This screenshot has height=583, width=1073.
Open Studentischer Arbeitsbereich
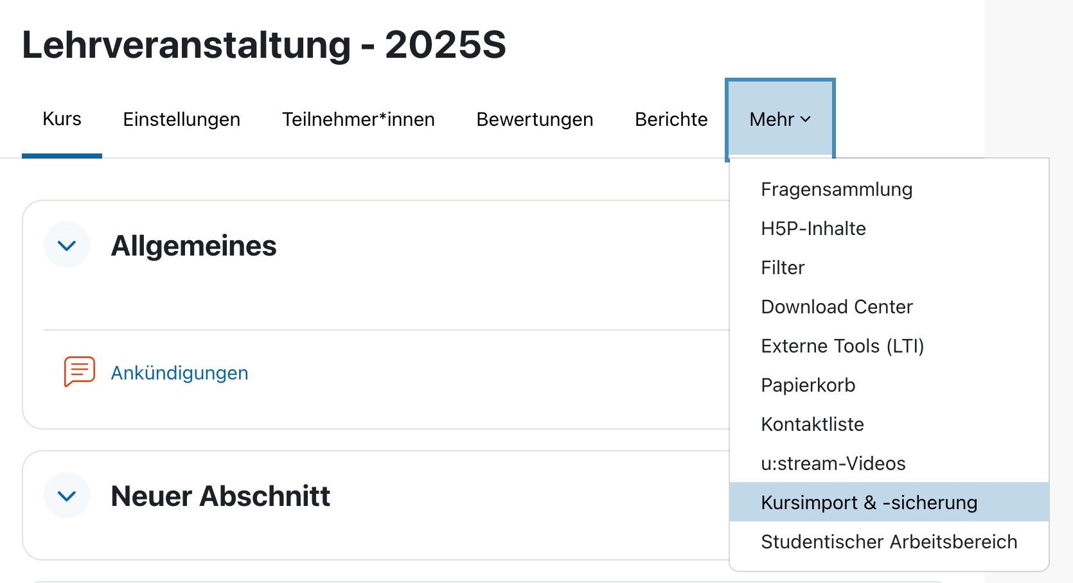coord(889,541)
